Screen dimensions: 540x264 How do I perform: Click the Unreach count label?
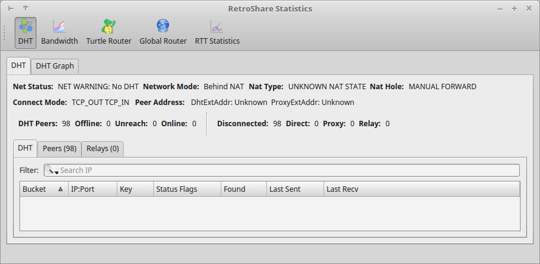131,124
